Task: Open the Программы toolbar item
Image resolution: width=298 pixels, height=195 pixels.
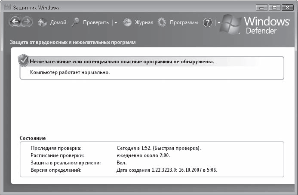Action: coord(184,23)
